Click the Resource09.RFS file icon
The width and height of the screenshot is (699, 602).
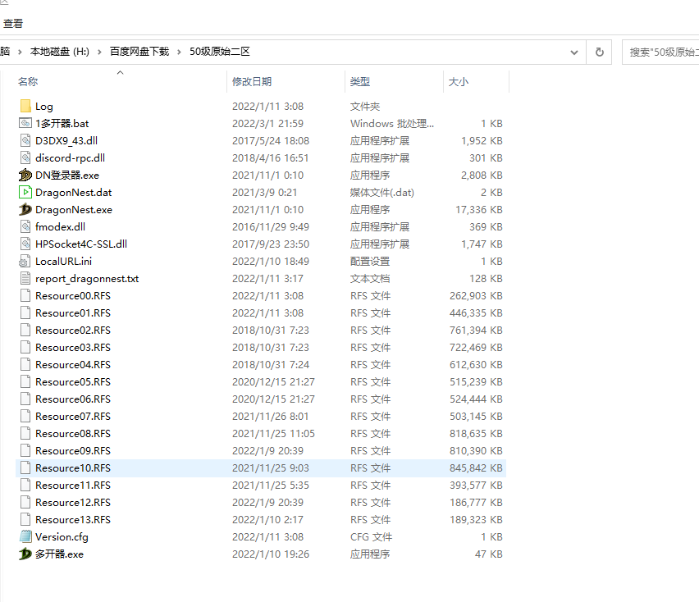(25, 450)
